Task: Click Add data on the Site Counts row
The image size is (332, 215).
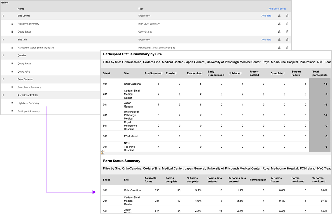Action: pos(266,16)
